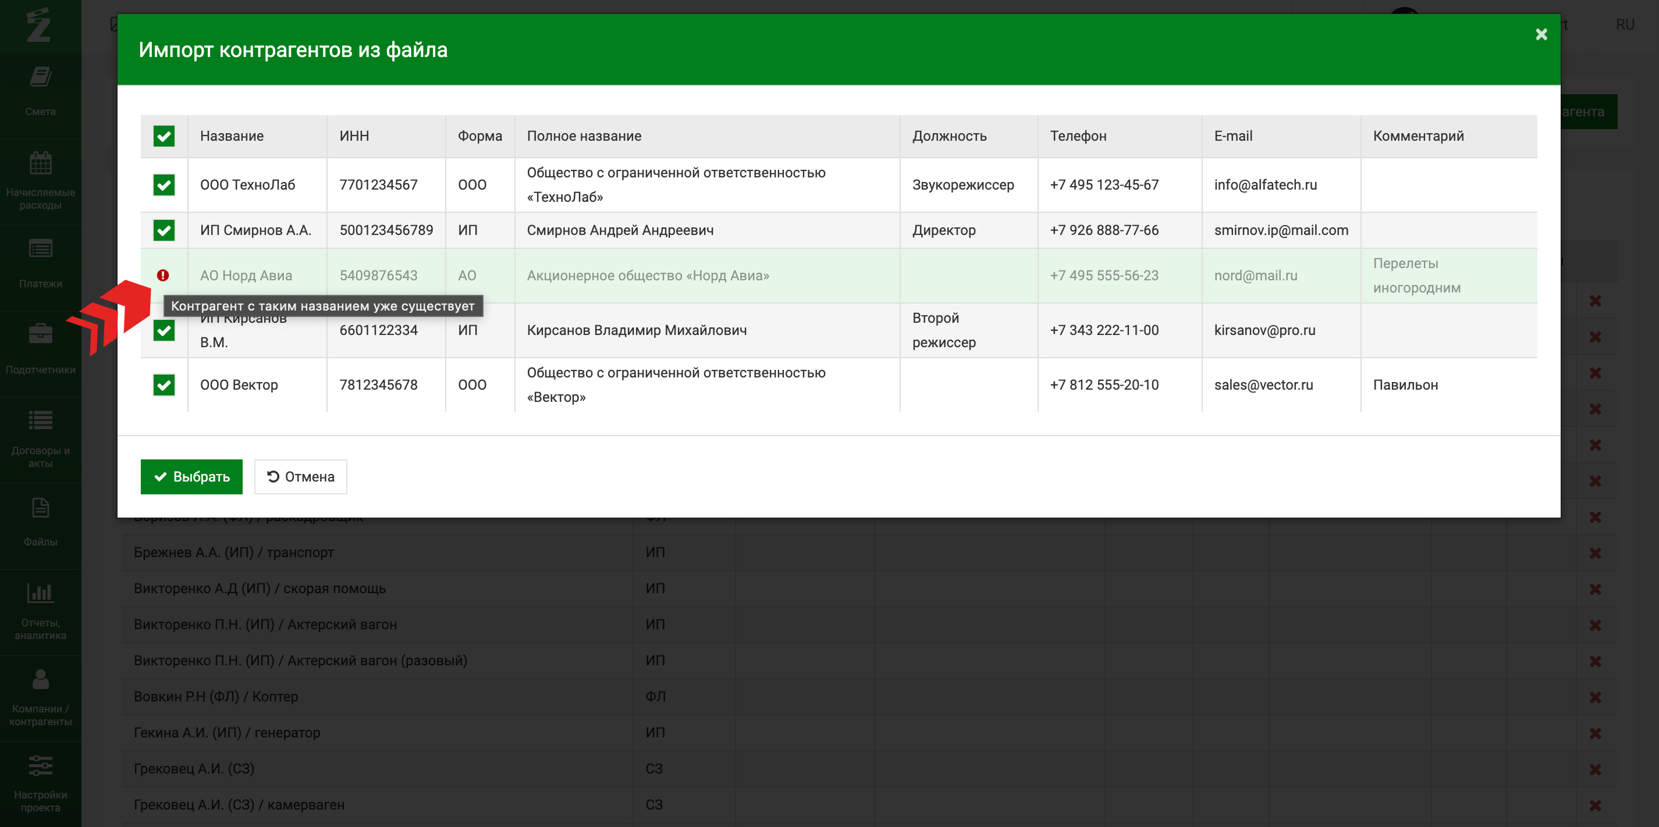Screen dimensions: 1659x827
Task: Delete Викторенко П.Н. Актерский вагон (разовый) row
Action: tap(1595, 661)
